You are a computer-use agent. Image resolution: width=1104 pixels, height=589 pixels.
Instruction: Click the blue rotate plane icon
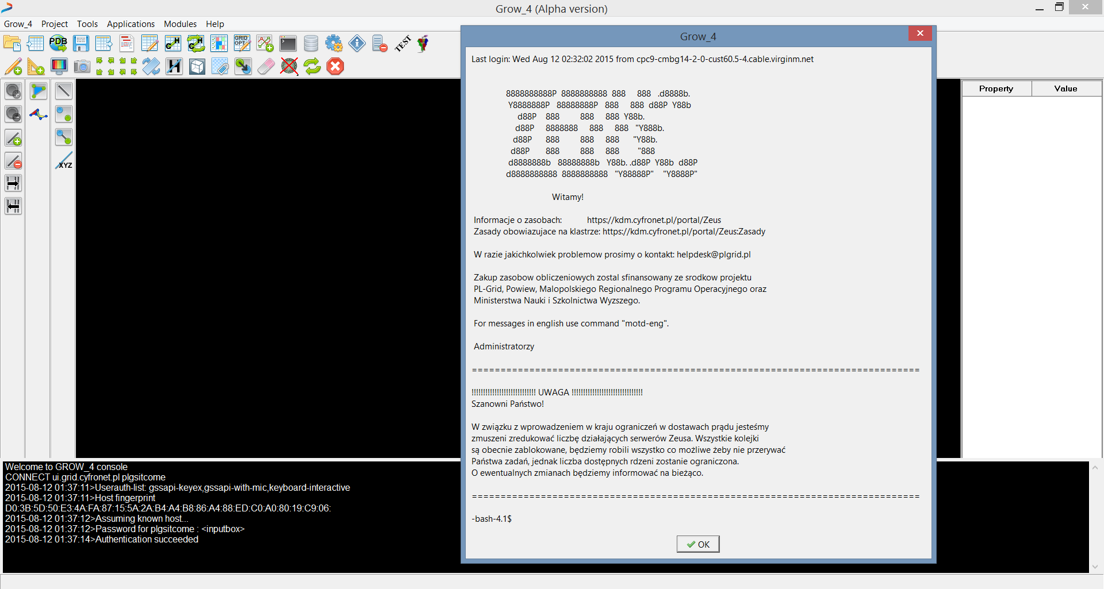[151, 67]
